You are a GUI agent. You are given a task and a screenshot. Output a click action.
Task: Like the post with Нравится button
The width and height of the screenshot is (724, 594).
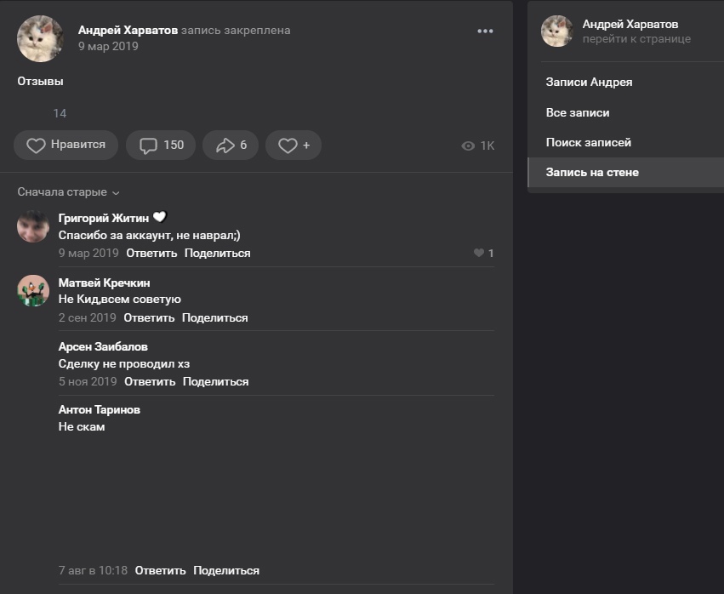point(66,146)
